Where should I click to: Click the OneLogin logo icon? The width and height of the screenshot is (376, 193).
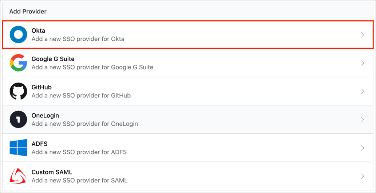tap(19, 120)
